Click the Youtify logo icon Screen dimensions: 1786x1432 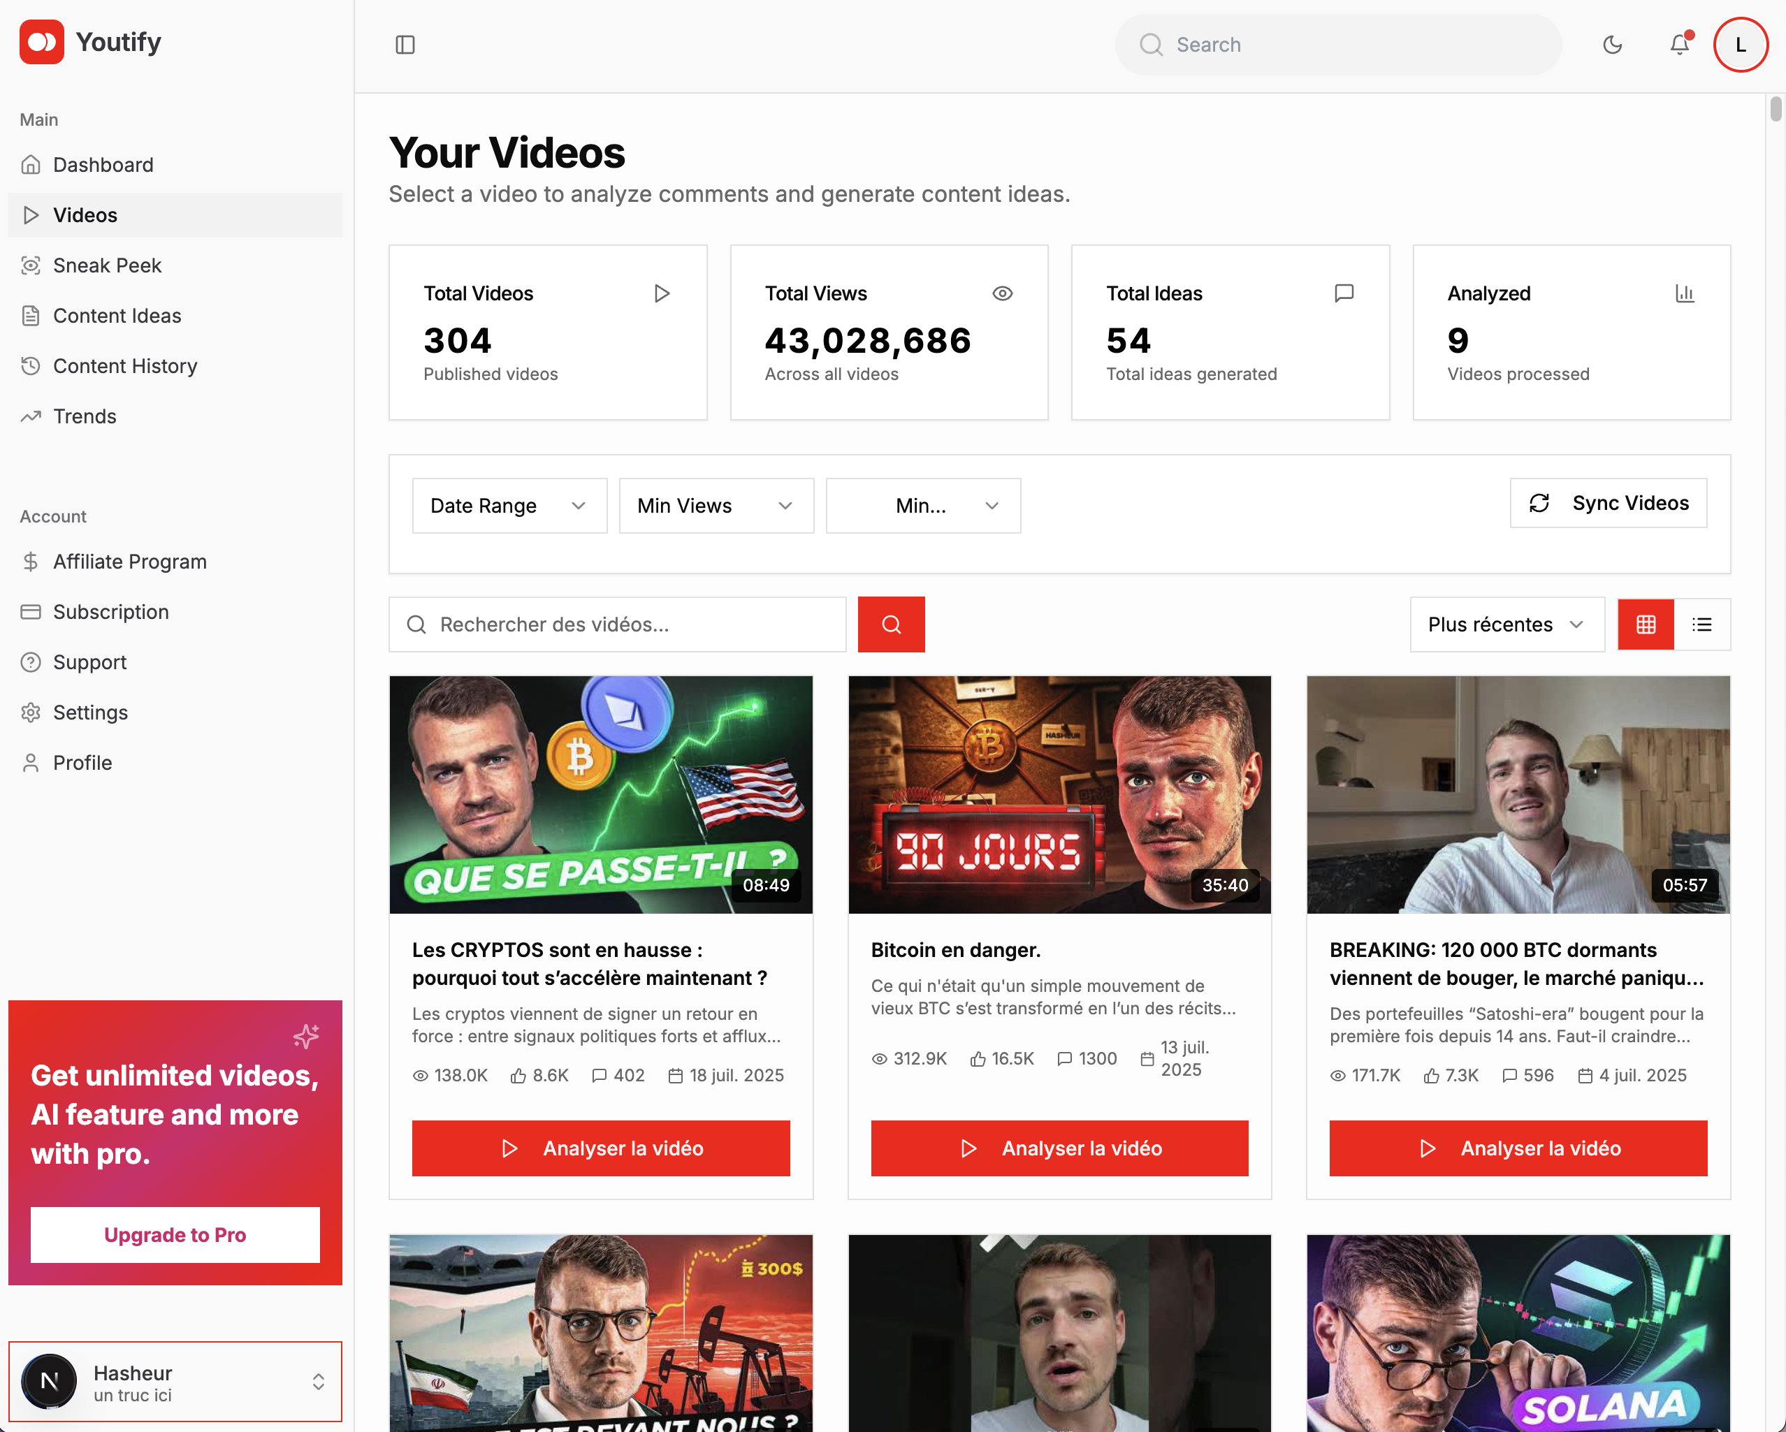tap(41, 41)
